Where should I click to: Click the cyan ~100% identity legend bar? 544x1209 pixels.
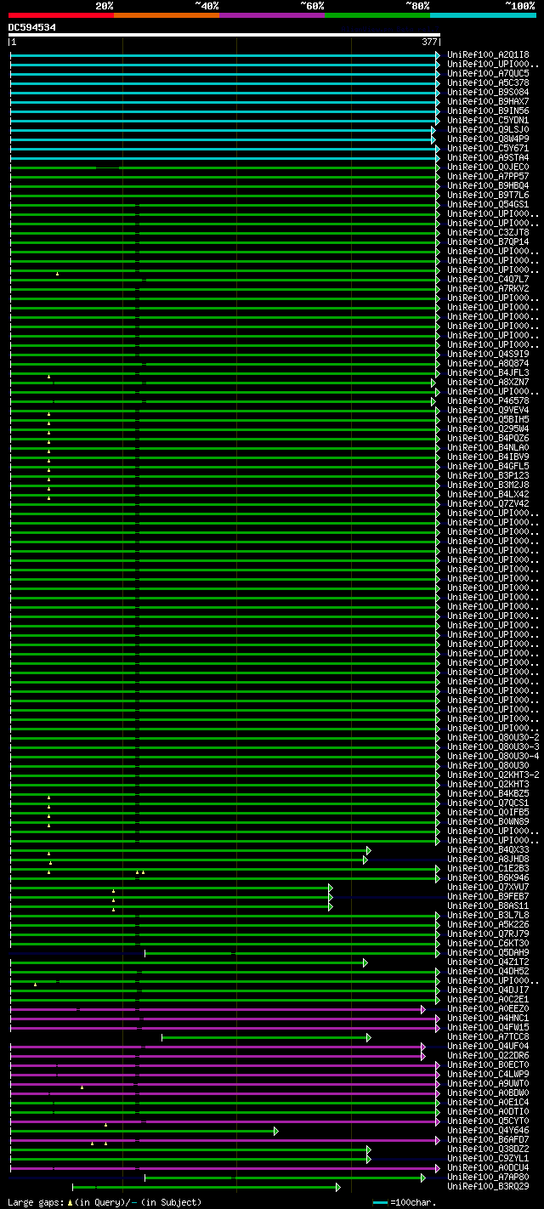coord(483,14)
